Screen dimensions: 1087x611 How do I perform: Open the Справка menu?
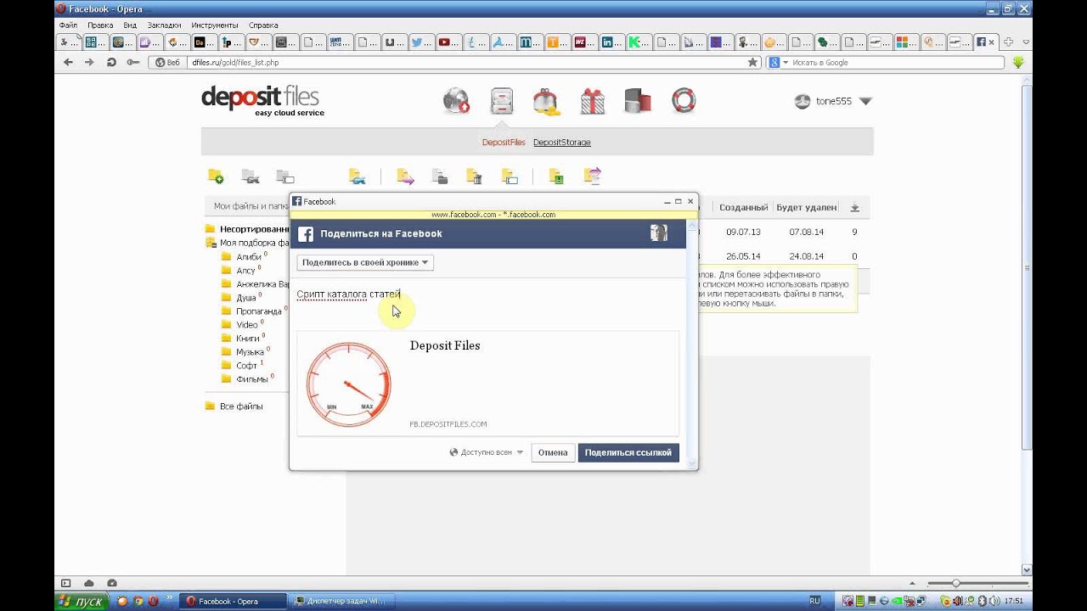264,25
